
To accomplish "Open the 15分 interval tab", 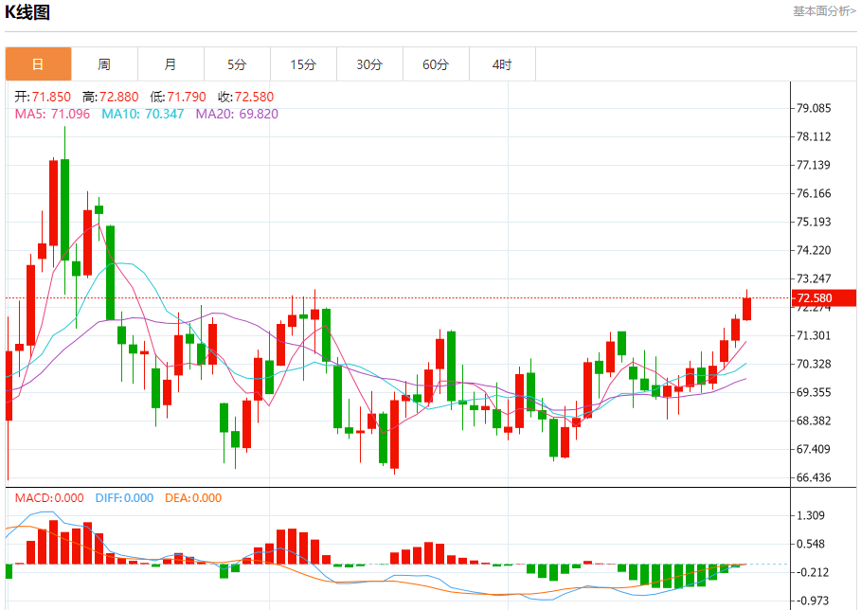I will point(304,64).
